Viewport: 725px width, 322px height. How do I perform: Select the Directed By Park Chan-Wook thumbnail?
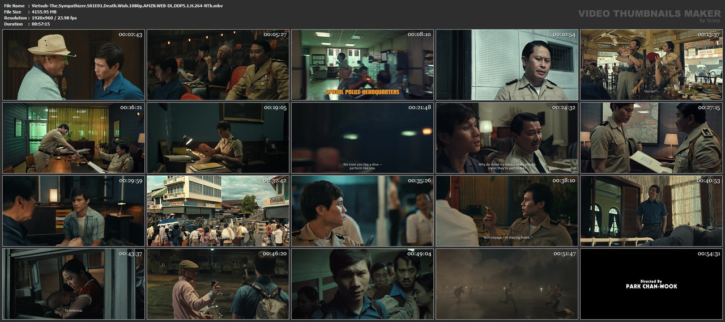pos(651,284)
